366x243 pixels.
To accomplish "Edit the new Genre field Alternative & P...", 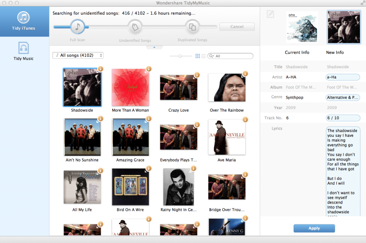I will (343, 98).
